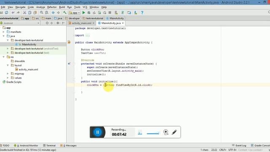The image size is (270, 152).
Task: Expand the folded import block
Action: tap(87, 35)
